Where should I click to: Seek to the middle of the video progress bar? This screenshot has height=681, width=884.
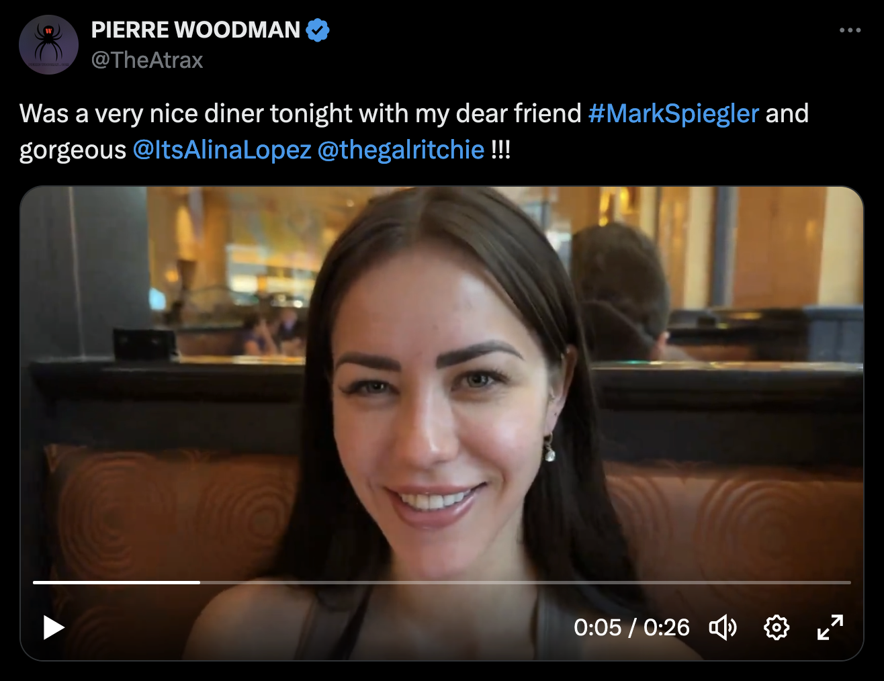point(442,582)
